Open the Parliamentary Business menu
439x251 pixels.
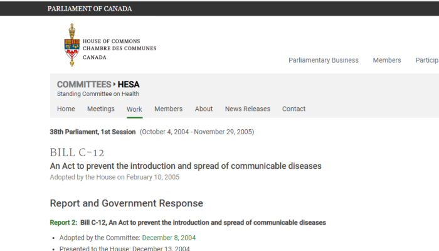[324, 60]
